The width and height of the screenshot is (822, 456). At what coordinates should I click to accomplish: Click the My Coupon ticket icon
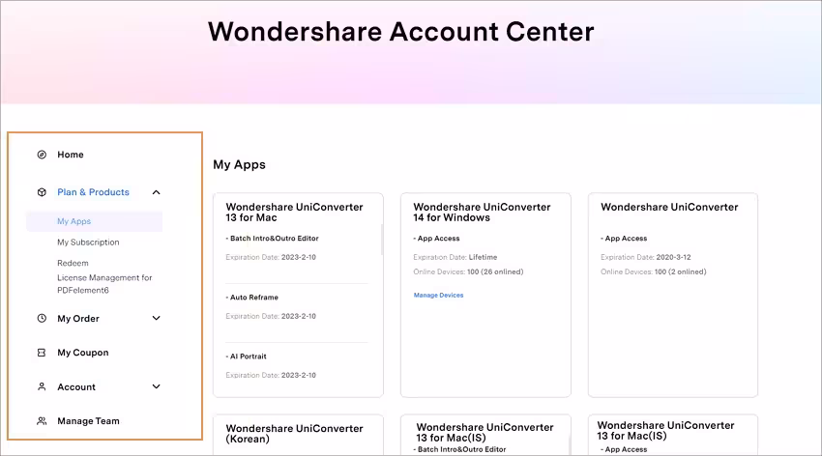[42, 353]
